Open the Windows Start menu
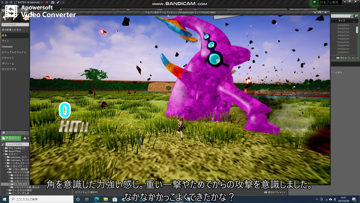The height and width of the screenshot is (203, 360). tap(4, 199)
